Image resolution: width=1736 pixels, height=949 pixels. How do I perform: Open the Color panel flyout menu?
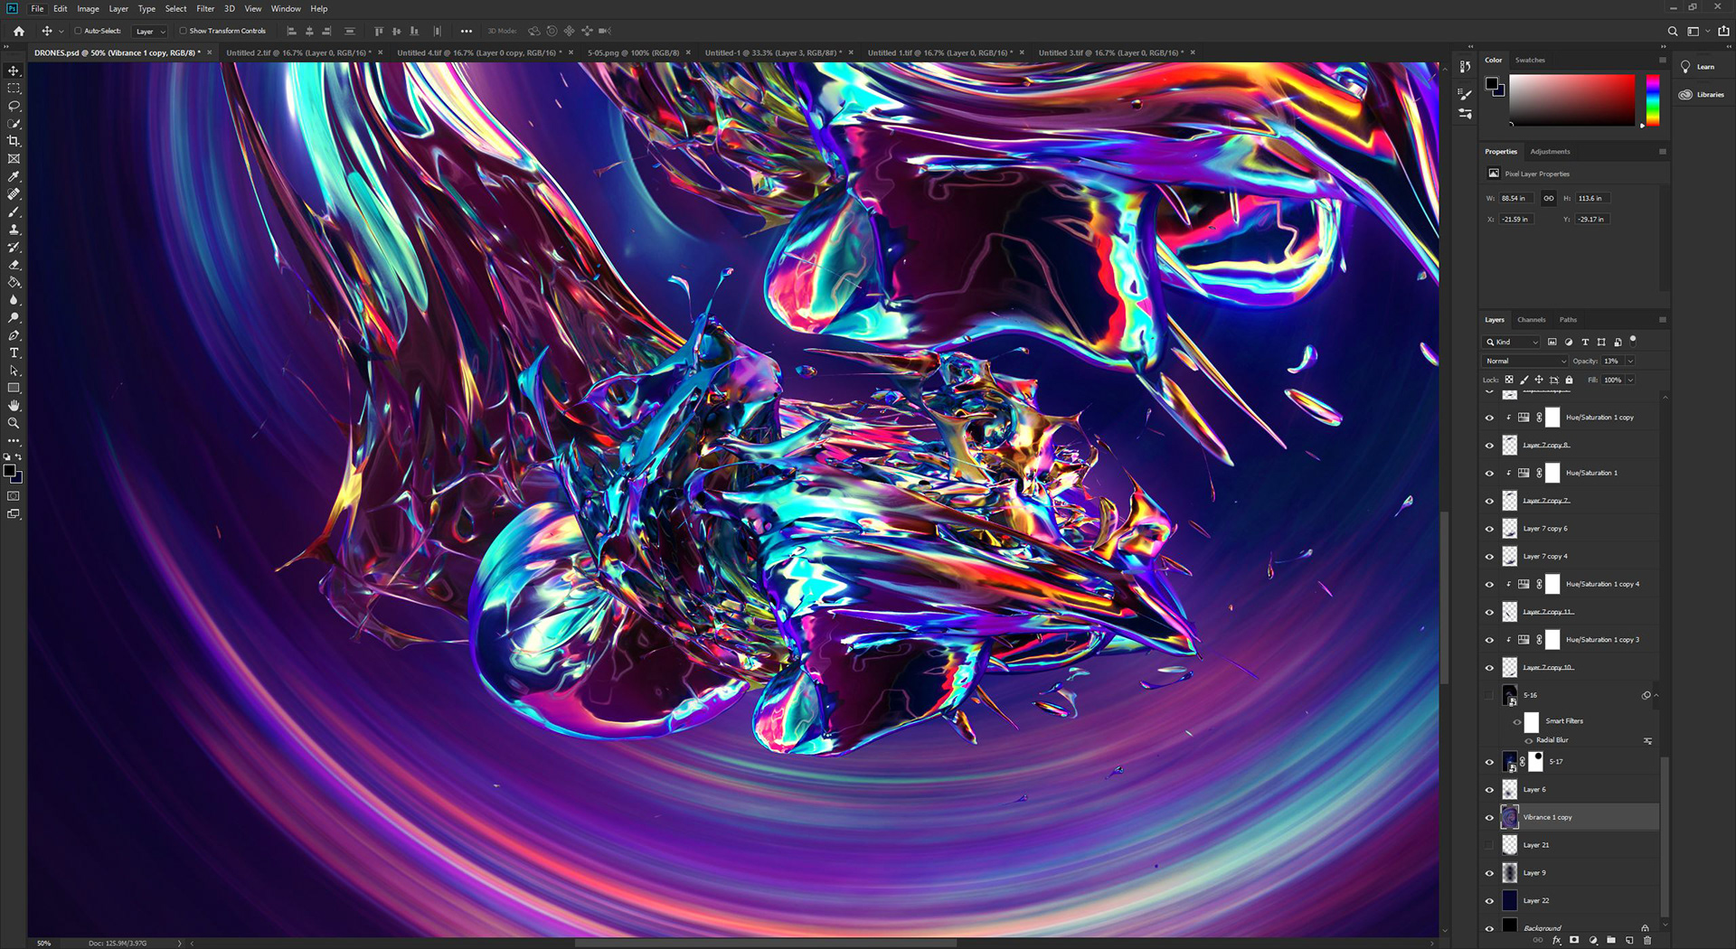1662,60
